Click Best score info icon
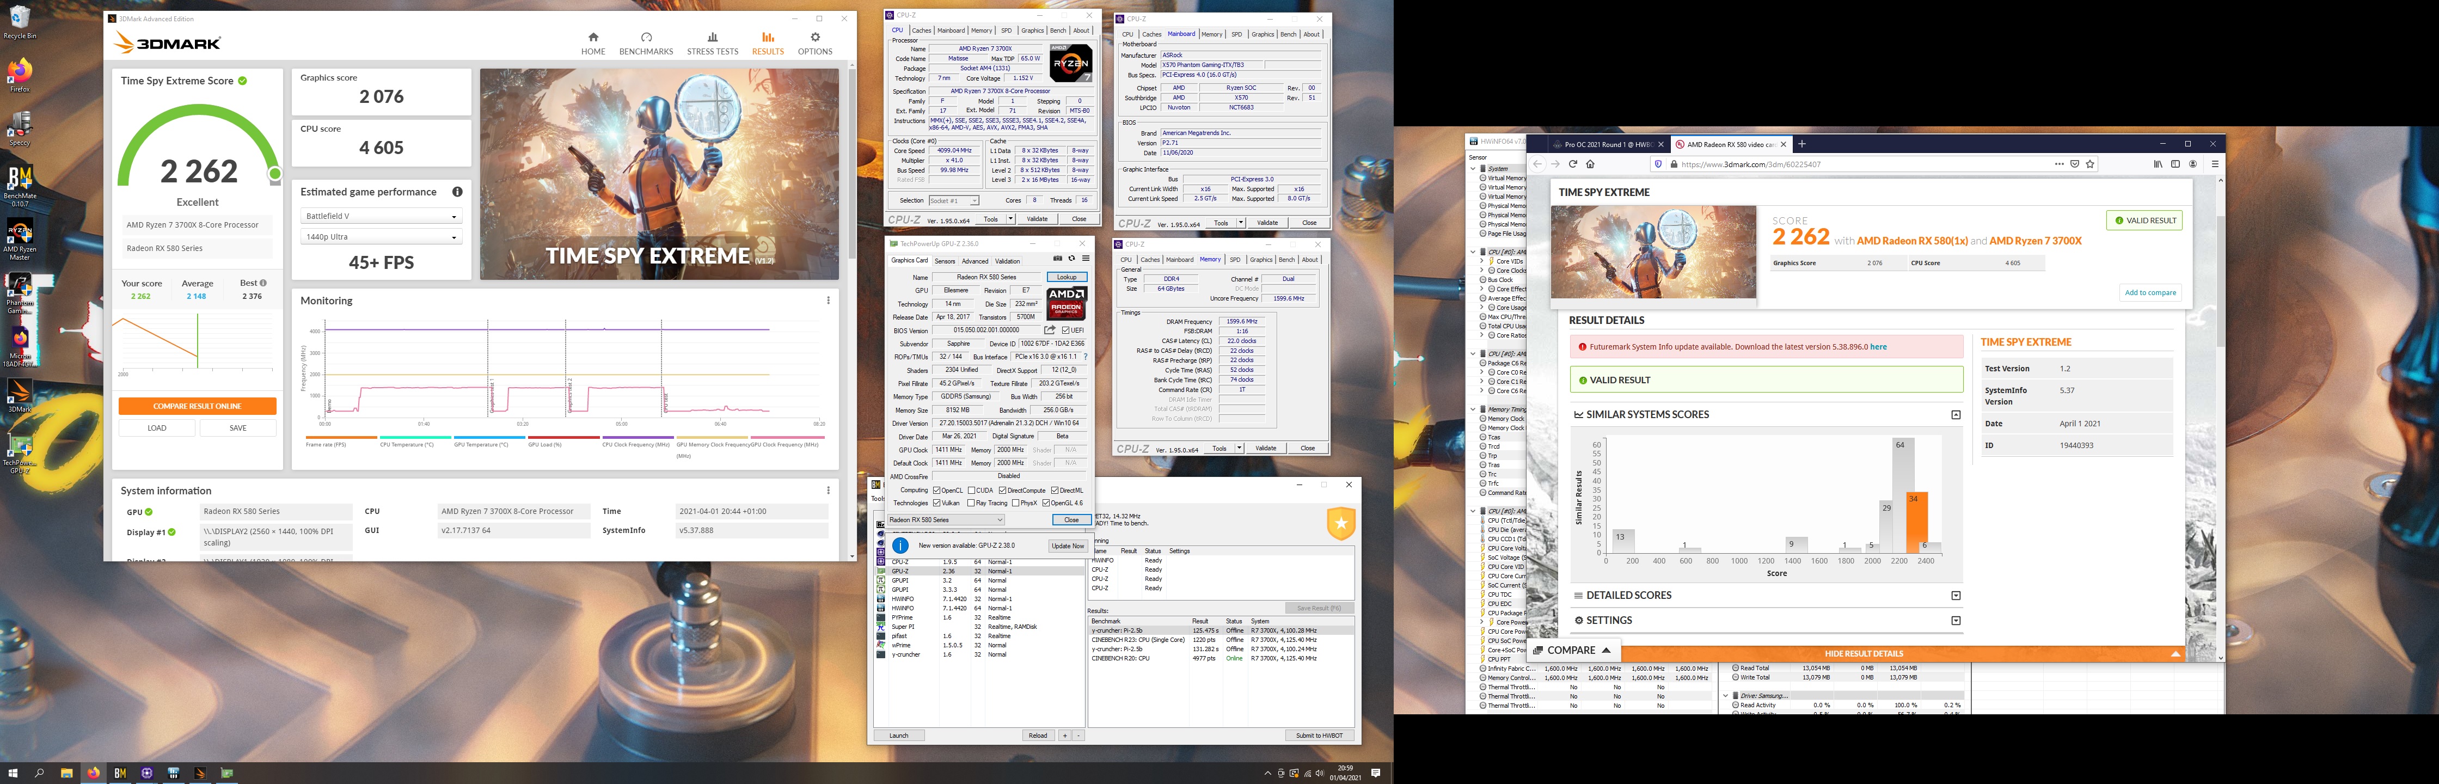Image resolution: width=2439 pixels, height=784 pixels. pyautogui.click(x=263, y=283)
